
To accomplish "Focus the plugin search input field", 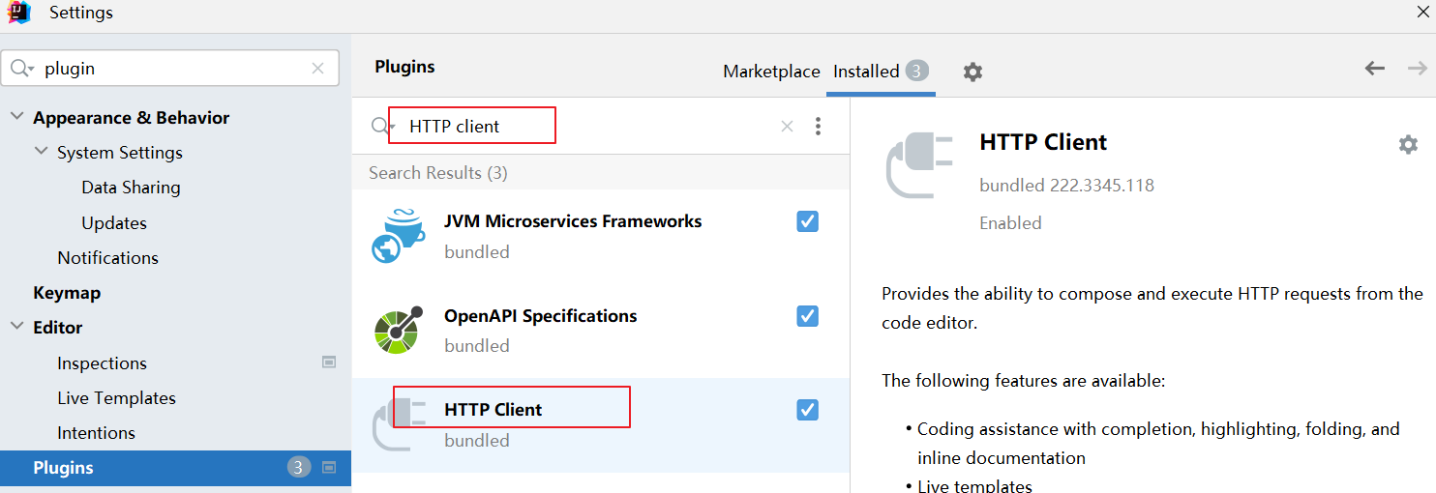I will click(590, 127).
